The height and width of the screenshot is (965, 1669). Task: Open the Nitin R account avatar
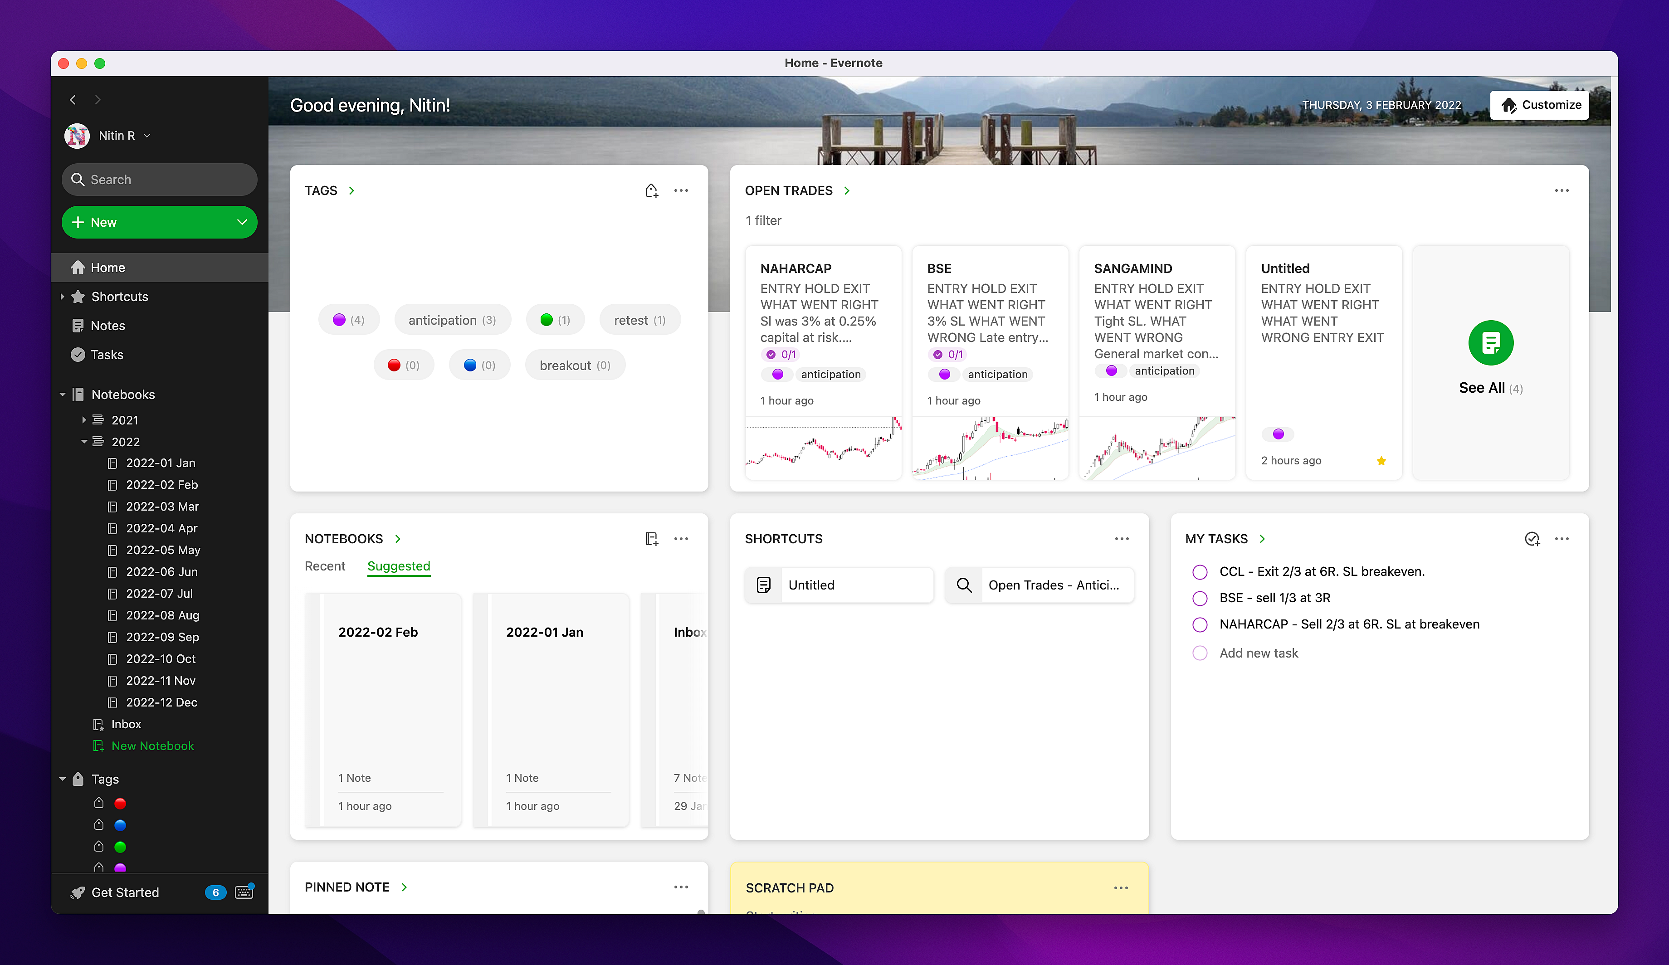click(x=77, y=136)
